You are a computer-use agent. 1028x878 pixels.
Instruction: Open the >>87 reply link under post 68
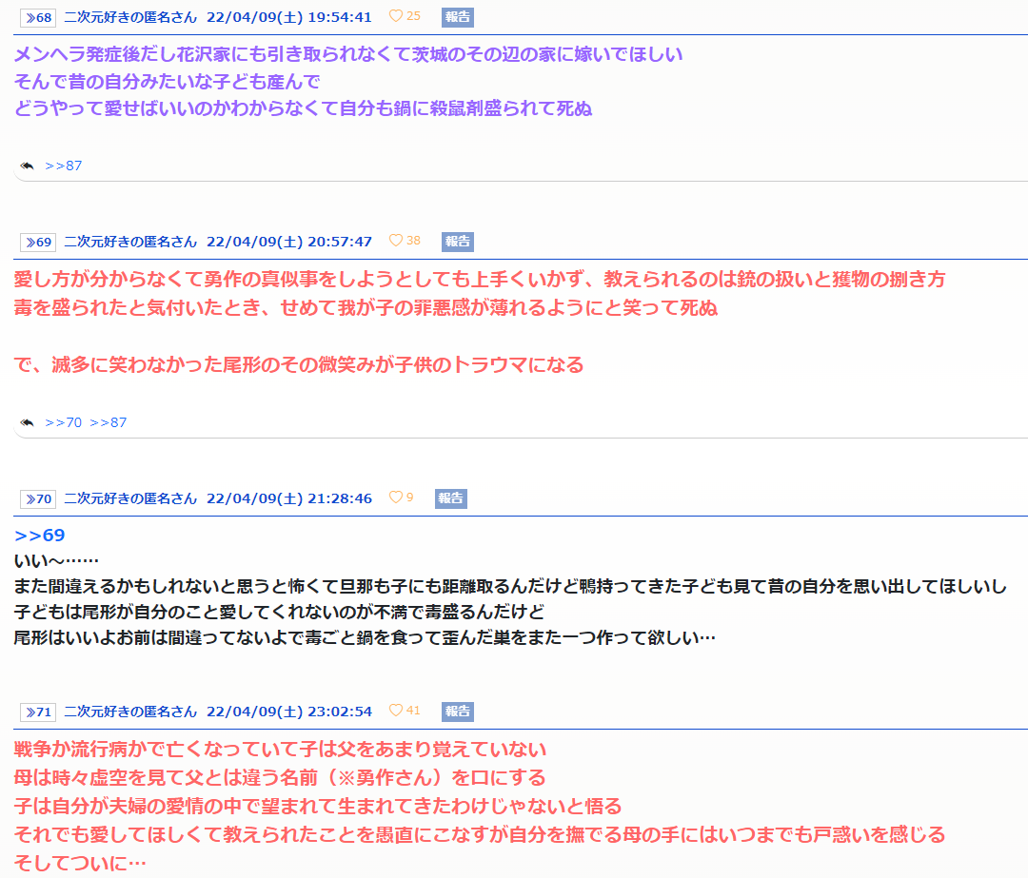64,166
